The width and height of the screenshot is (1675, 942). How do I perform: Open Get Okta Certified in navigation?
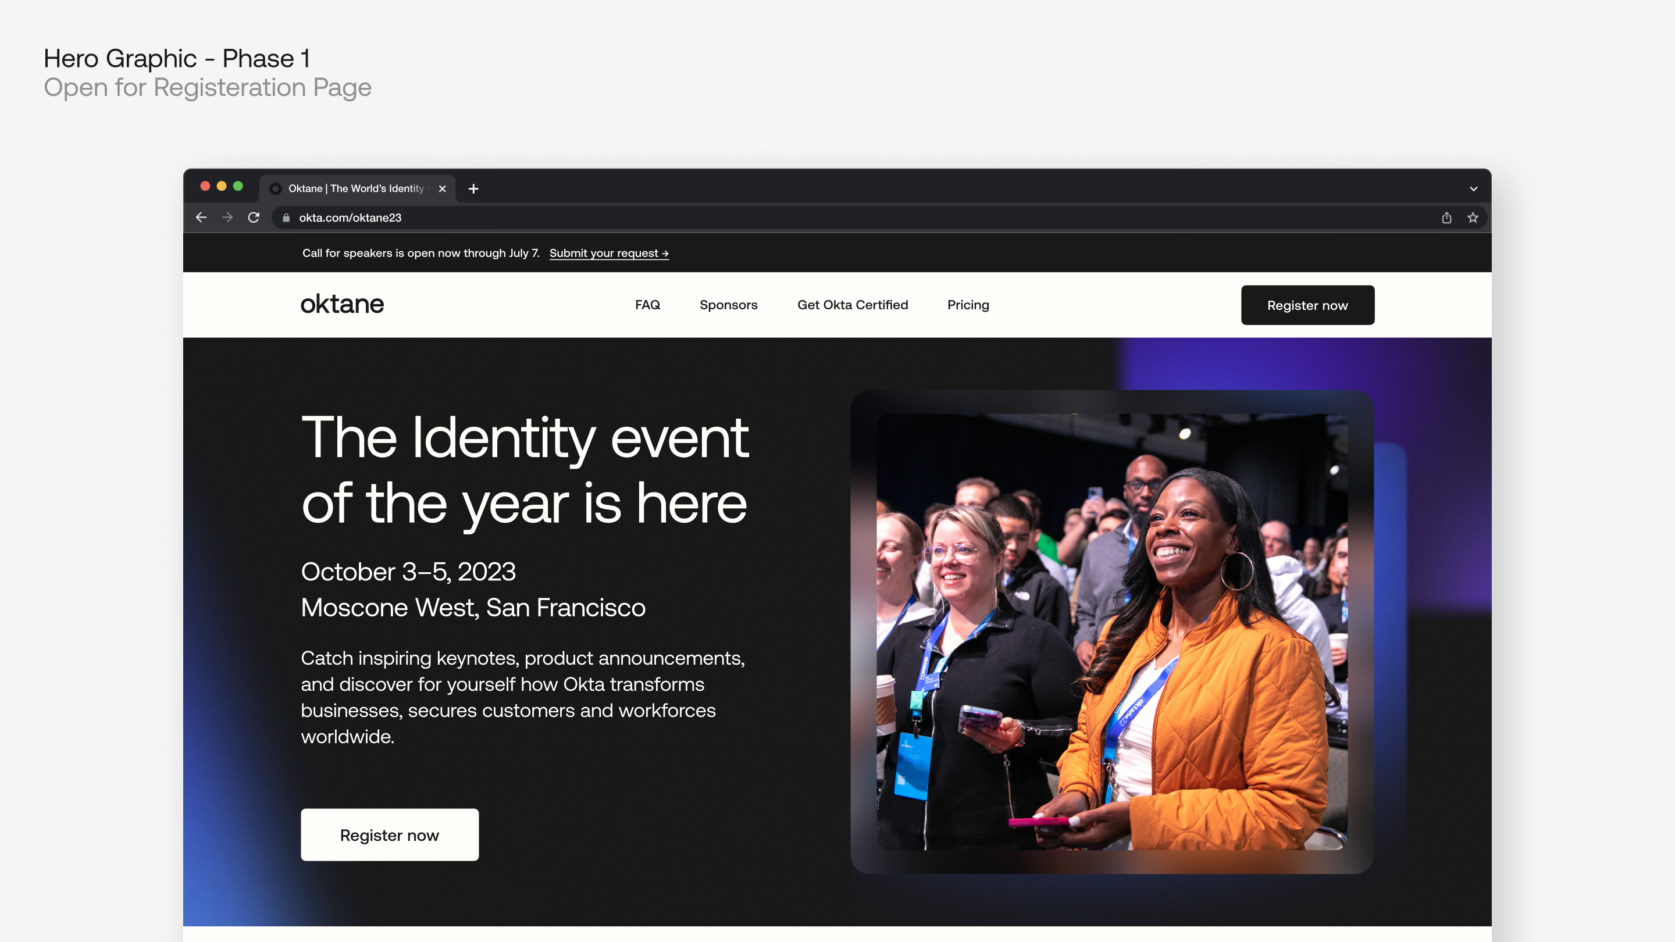tap(853, 305)
